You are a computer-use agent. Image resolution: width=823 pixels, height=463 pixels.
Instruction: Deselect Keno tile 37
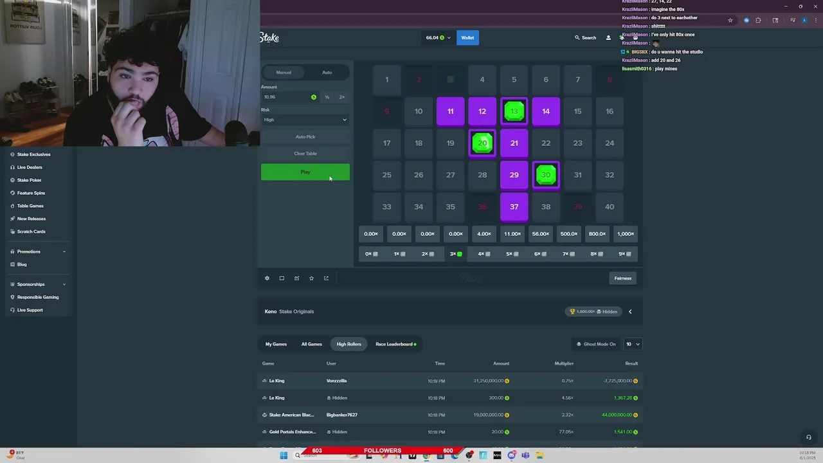click(514, 206)
